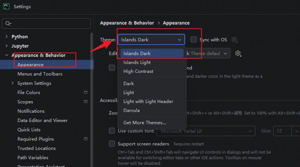Image resolution: width=300 pixels, height=167 pixels.
Task: Choose High Contrast theme option
Action: point(139,72)
